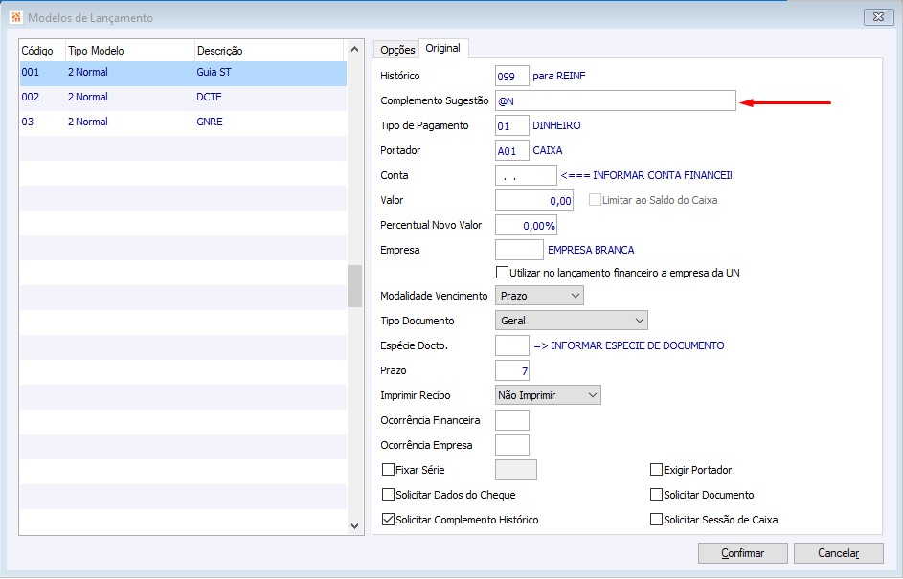This screenshot has width=903, height=579.
Task: Open the Imprimir Recibo dropdown
Action: coord(548,395)
